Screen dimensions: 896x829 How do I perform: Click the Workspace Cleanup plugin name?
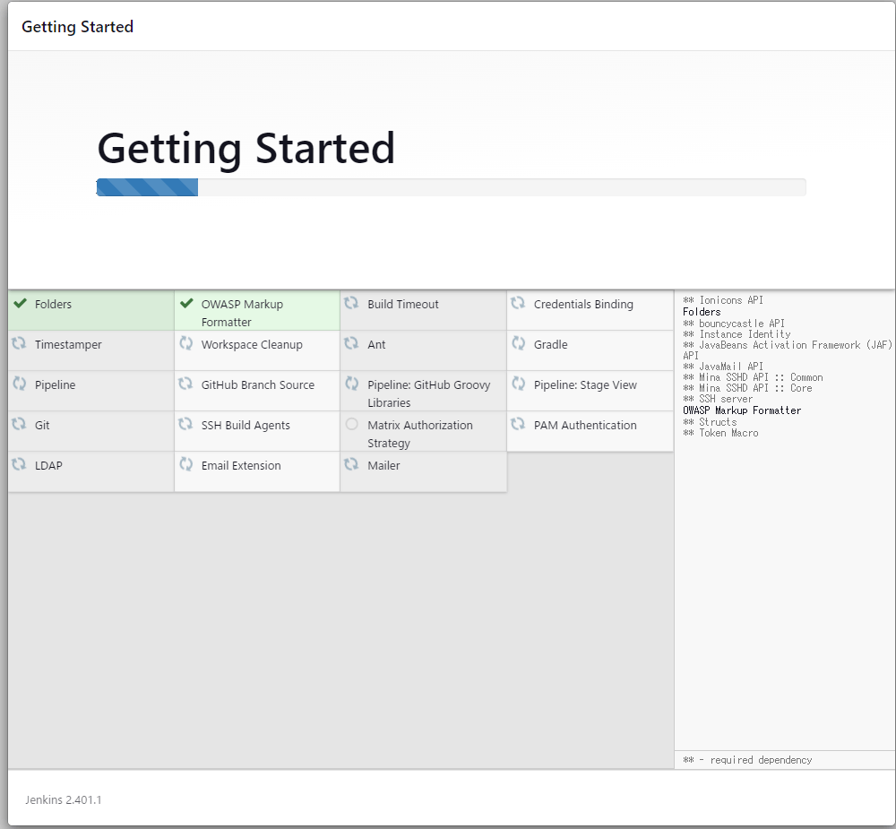(252, 345)
